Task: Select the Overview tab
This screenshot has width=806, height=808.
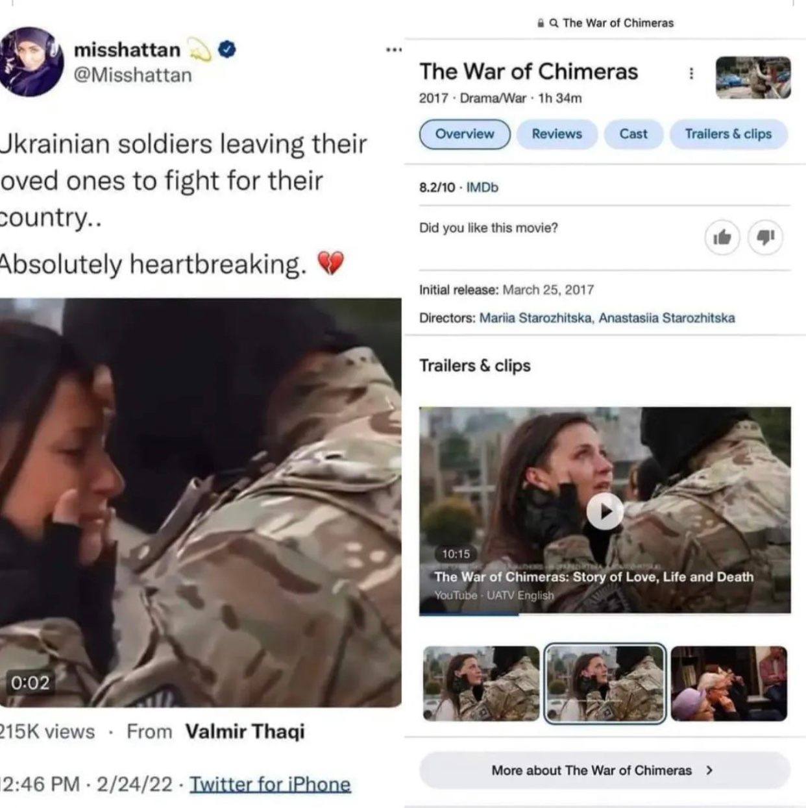Action: coord(465,134)
